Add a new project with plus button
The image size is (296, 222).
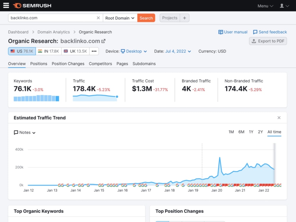pyautogui.click(x=184, y=18)
